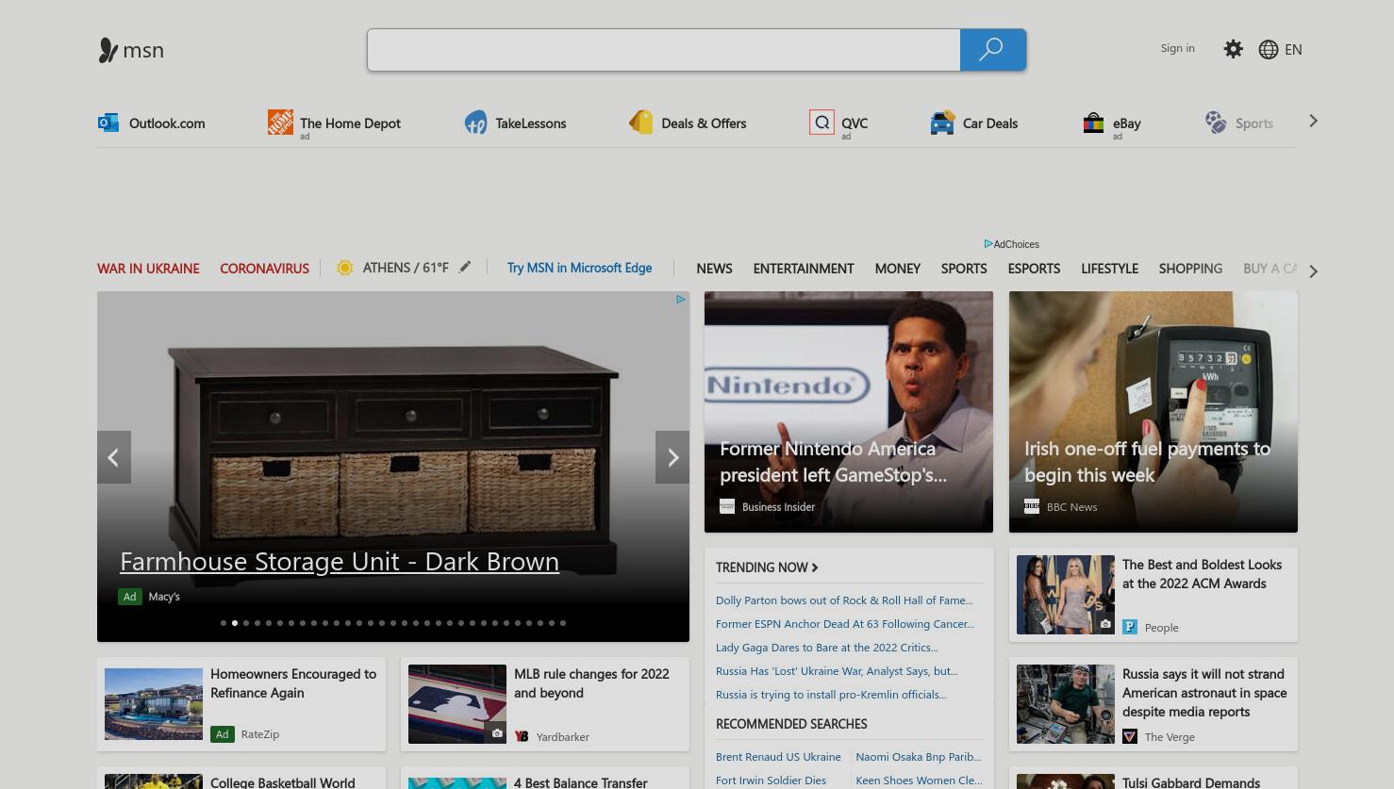This screenshot has width=1394, height=789.
Task: Click the Sports ball icon
Action: pos(1216,123)
